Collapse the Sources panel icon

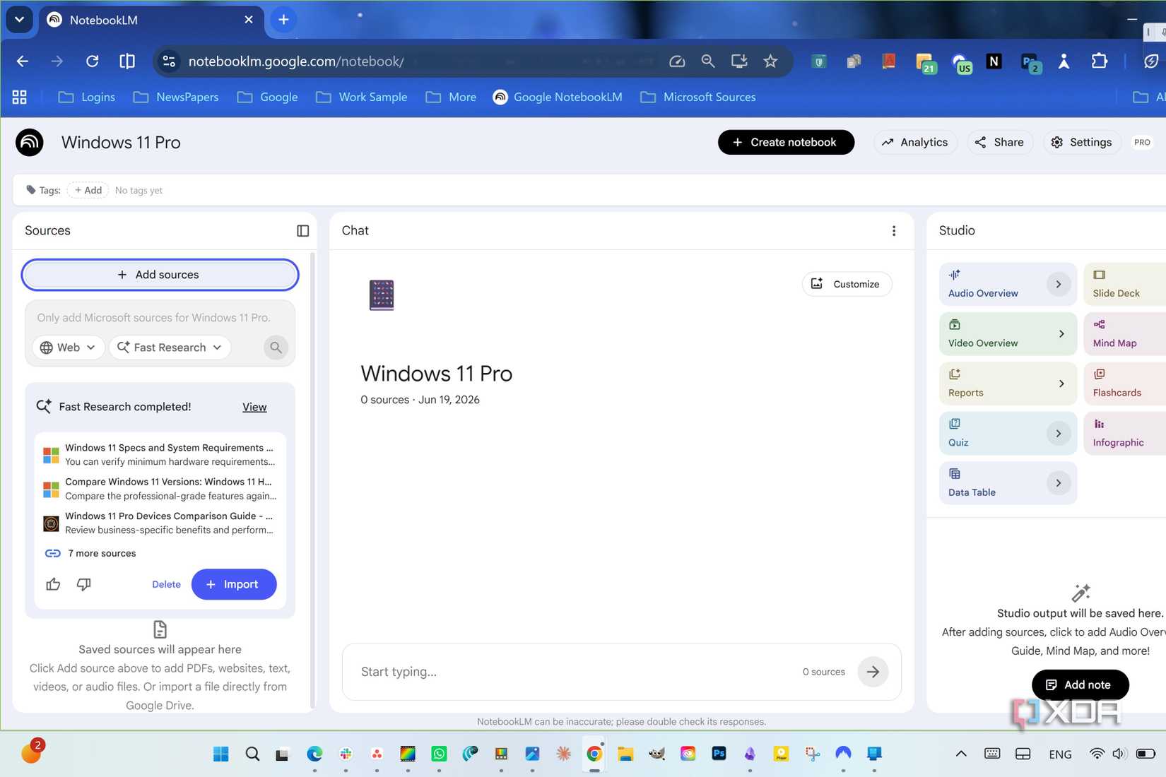302,230
